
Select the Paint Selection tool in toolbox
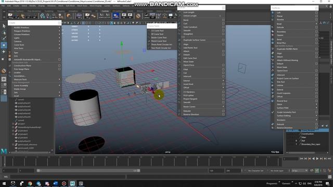[4, 38]
